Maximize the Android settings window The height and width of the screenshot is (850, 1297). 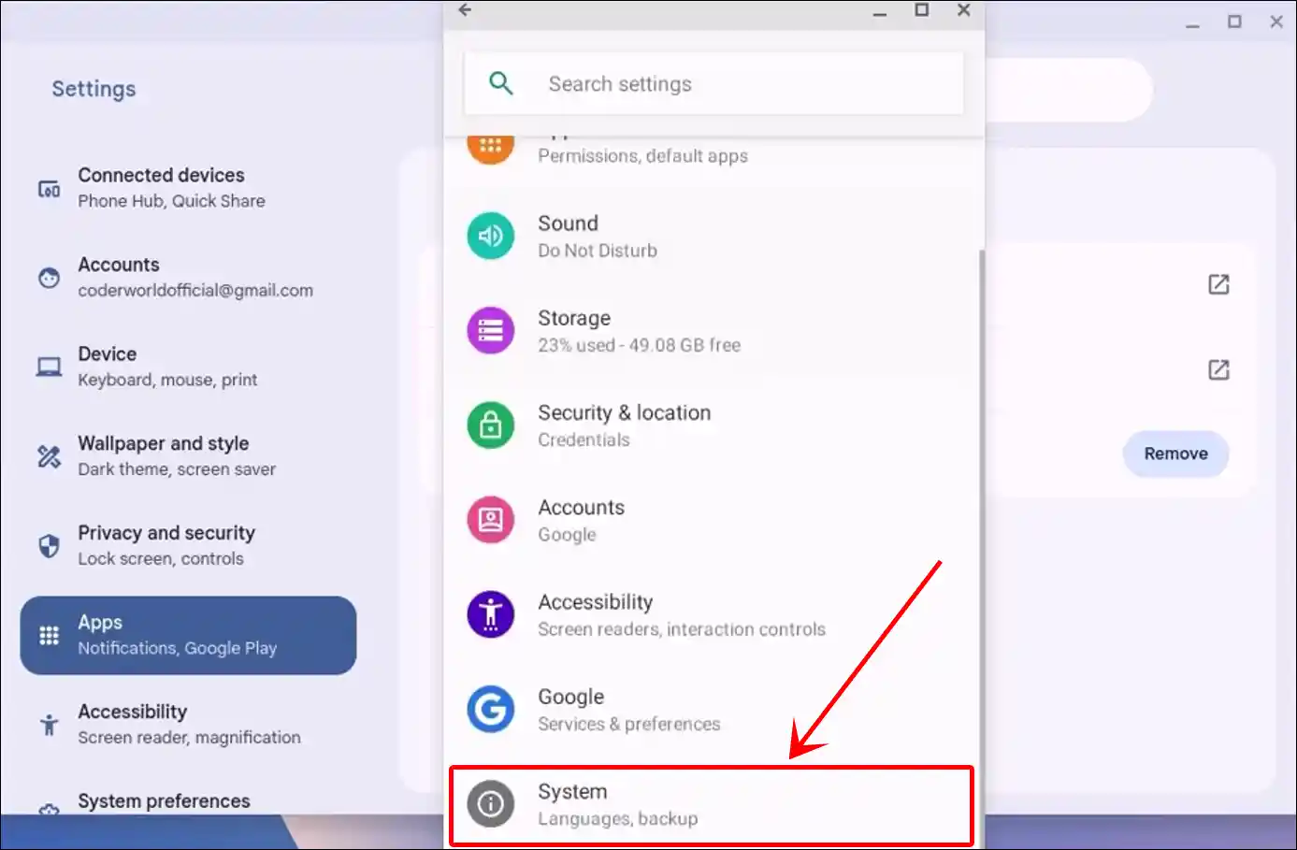(921, 10)
